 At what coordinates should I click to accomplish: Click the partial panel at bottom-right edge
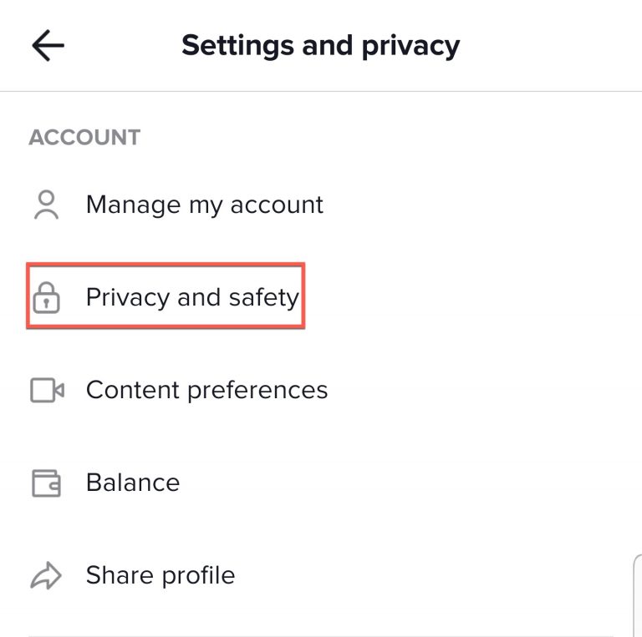[637, 596]
